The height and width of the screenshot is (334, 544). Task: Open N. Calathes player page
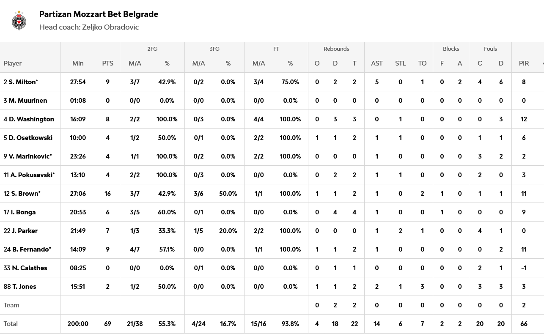(x=30, y=268)
